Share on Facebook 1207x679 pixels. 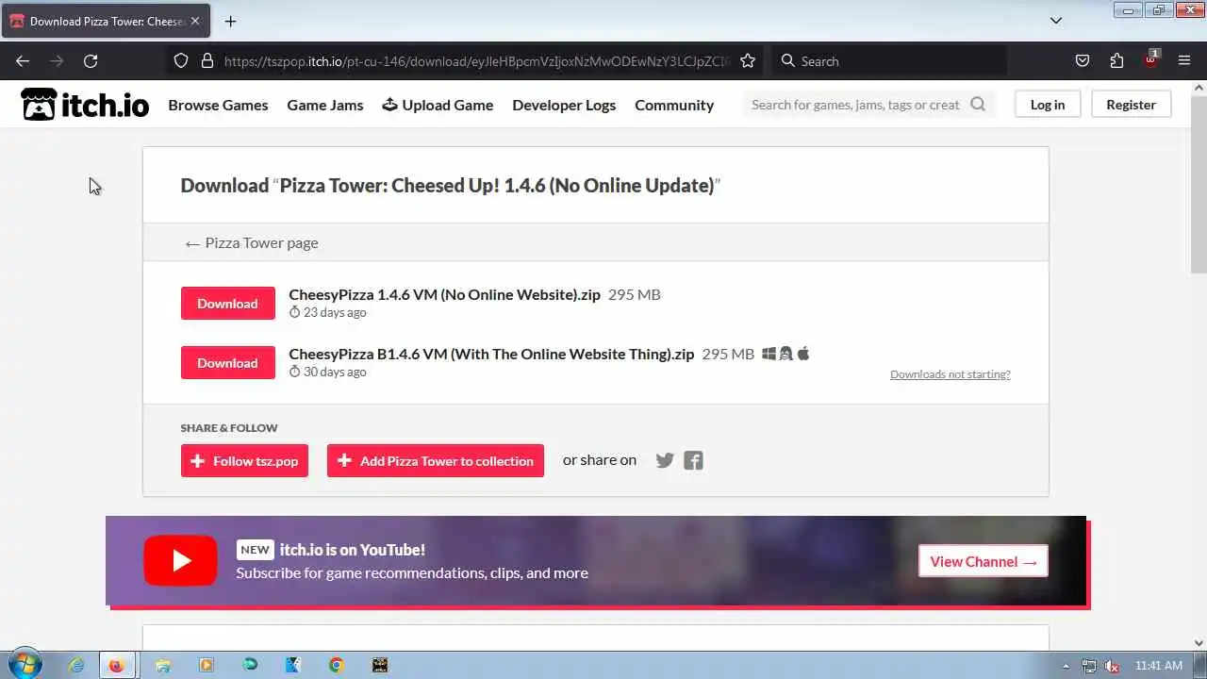pos(693,460)
